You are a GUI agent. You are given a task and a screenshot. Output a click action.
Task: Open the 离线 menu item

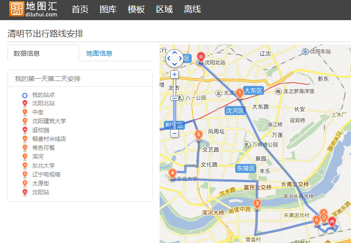click(x=192, y=9)
